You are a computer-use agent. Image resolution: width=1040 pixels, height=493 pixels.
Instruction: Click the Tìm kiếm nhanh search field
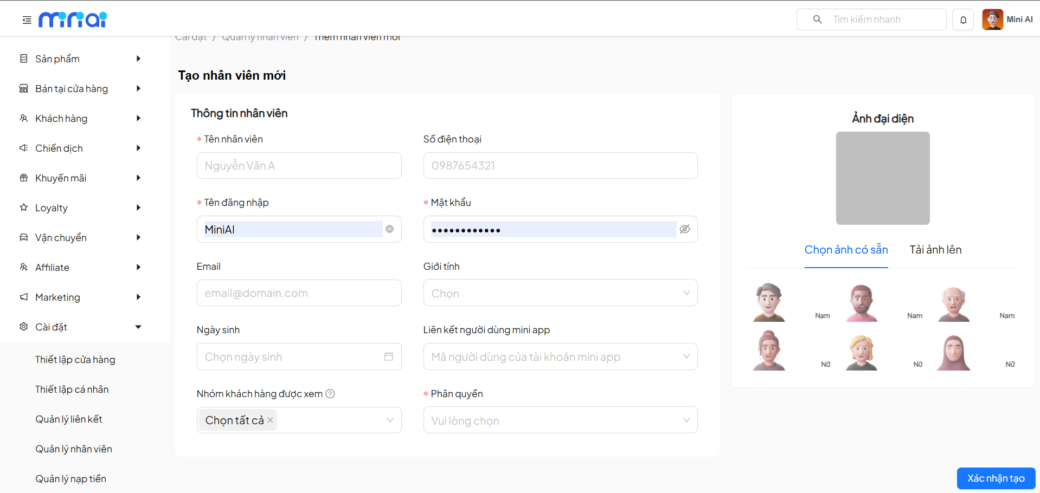[871, 20]
